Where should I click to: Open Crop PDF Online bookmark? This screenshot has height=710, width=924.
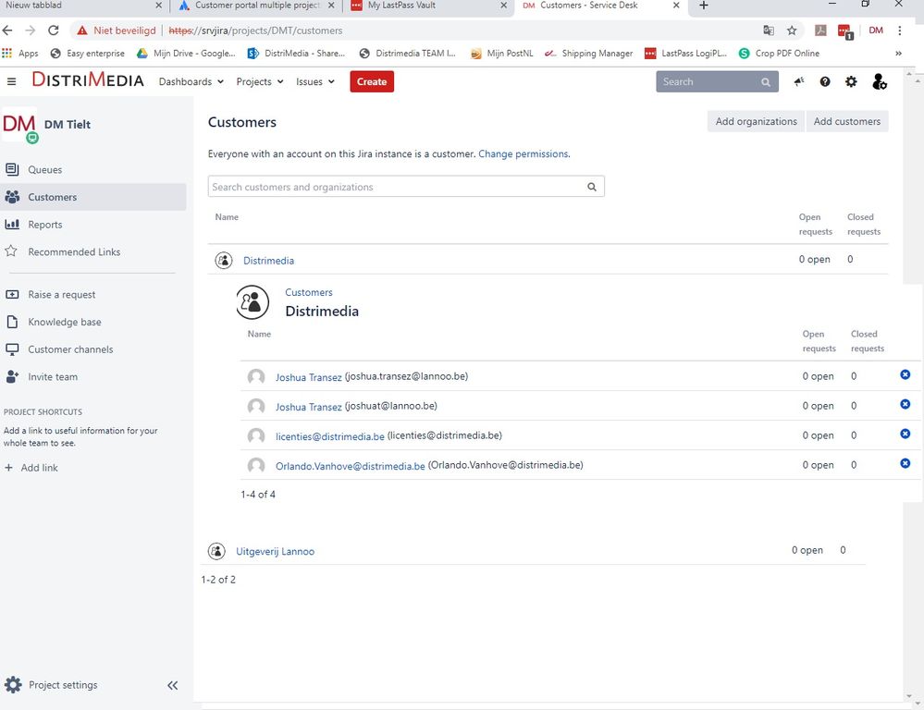779,53
